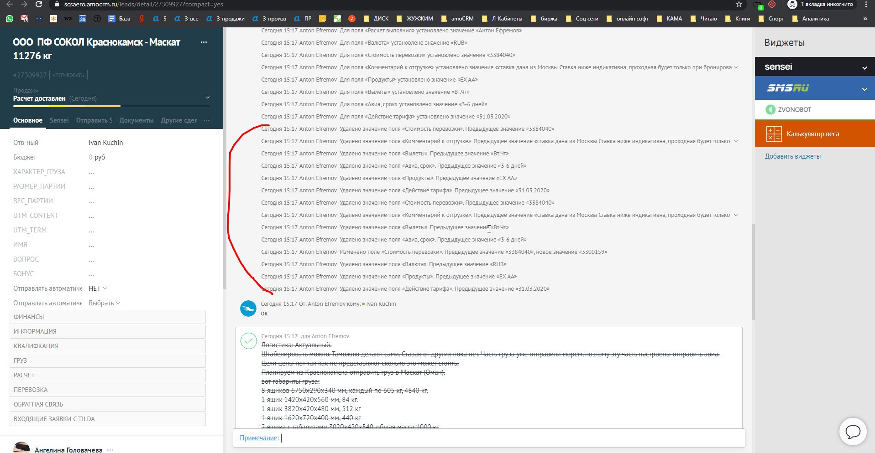This screenshot has width=875, height=453.
Task: Expand the ОБРАТНАЯ СВЯЗЬ section
Action: [107, 404]
